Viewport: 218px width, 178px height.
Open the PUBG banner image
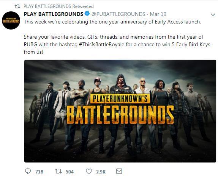120,111
